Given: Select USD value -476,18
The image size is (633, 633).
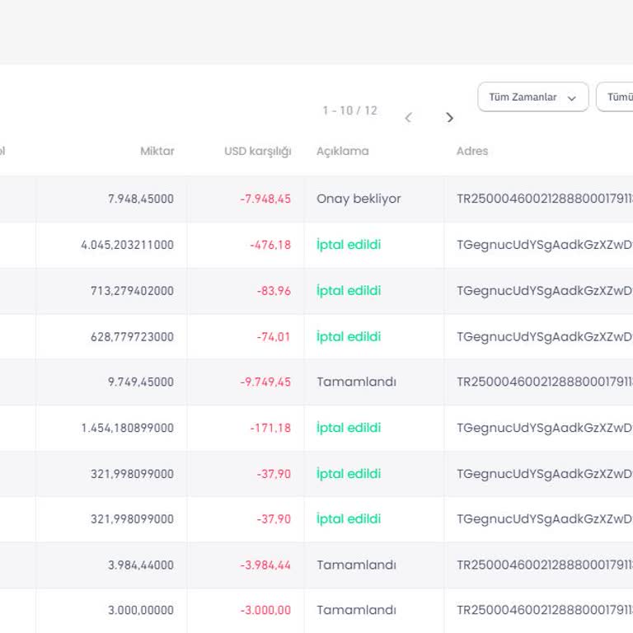Looking at the screenshot, I should (x=270, y=245).
